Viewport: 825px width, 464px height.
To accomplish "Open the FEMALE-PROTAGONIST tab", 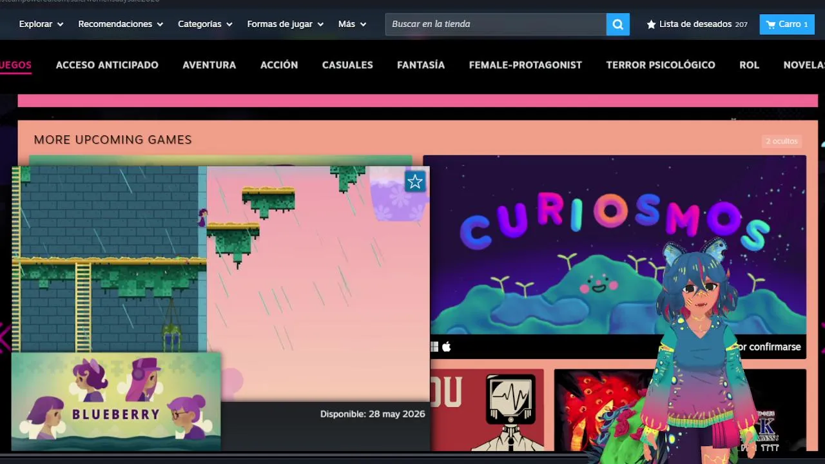I will 525,65.
